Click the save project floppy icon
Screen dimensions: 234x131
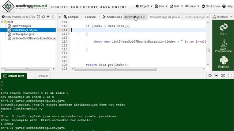38,17
